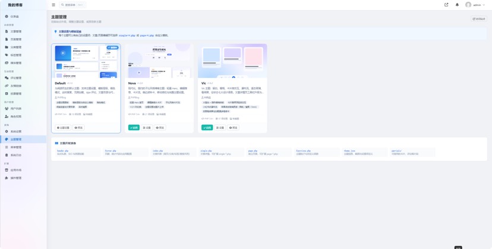Open 仪表盘 dashboard icon in sidebar
Image resolution: width=492 pixels, height=249 pixels.
click(7, 16)
